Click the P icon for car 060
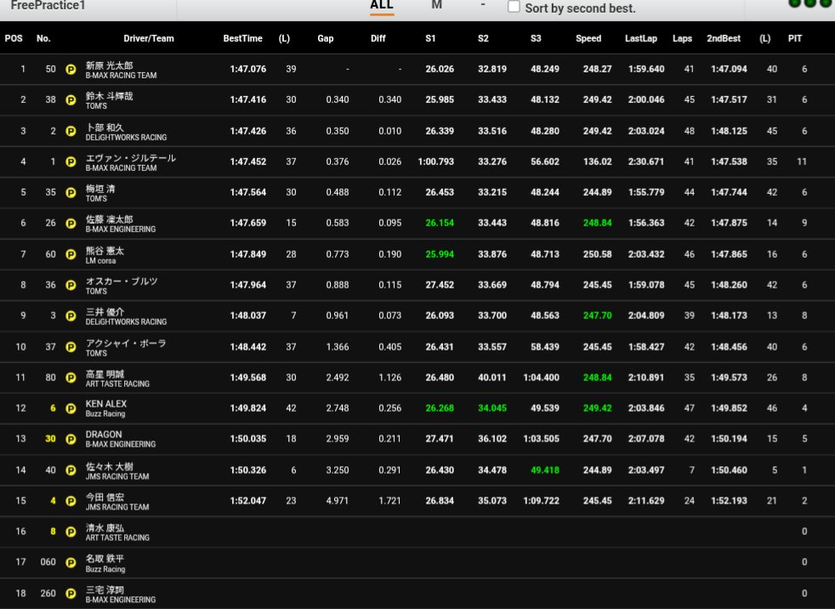 click(71, 562)
